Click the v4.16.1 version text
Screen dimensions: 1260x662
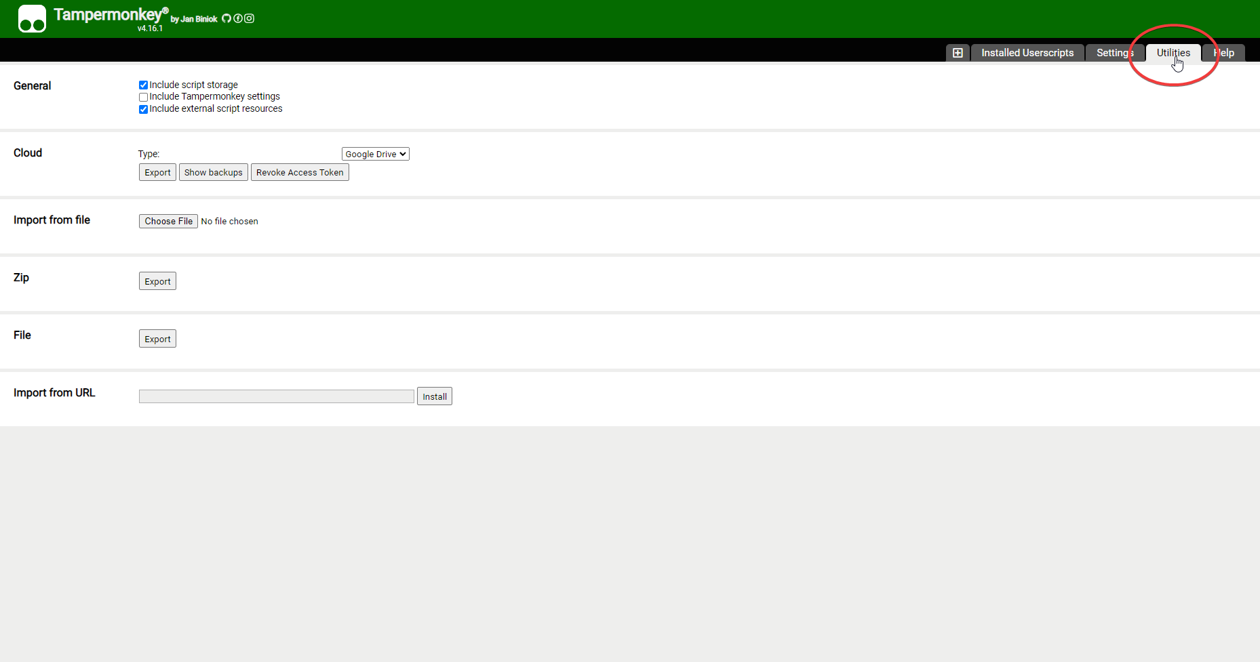150,28
